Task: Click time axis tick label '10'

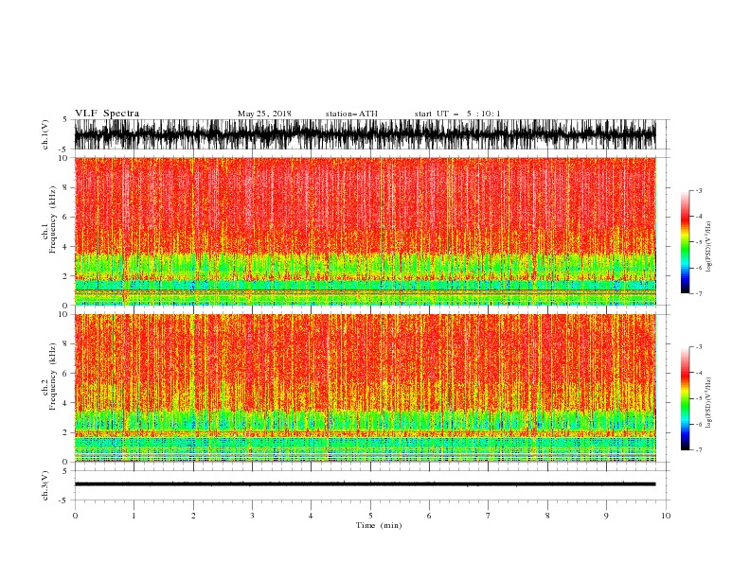Action: (666, 516)
